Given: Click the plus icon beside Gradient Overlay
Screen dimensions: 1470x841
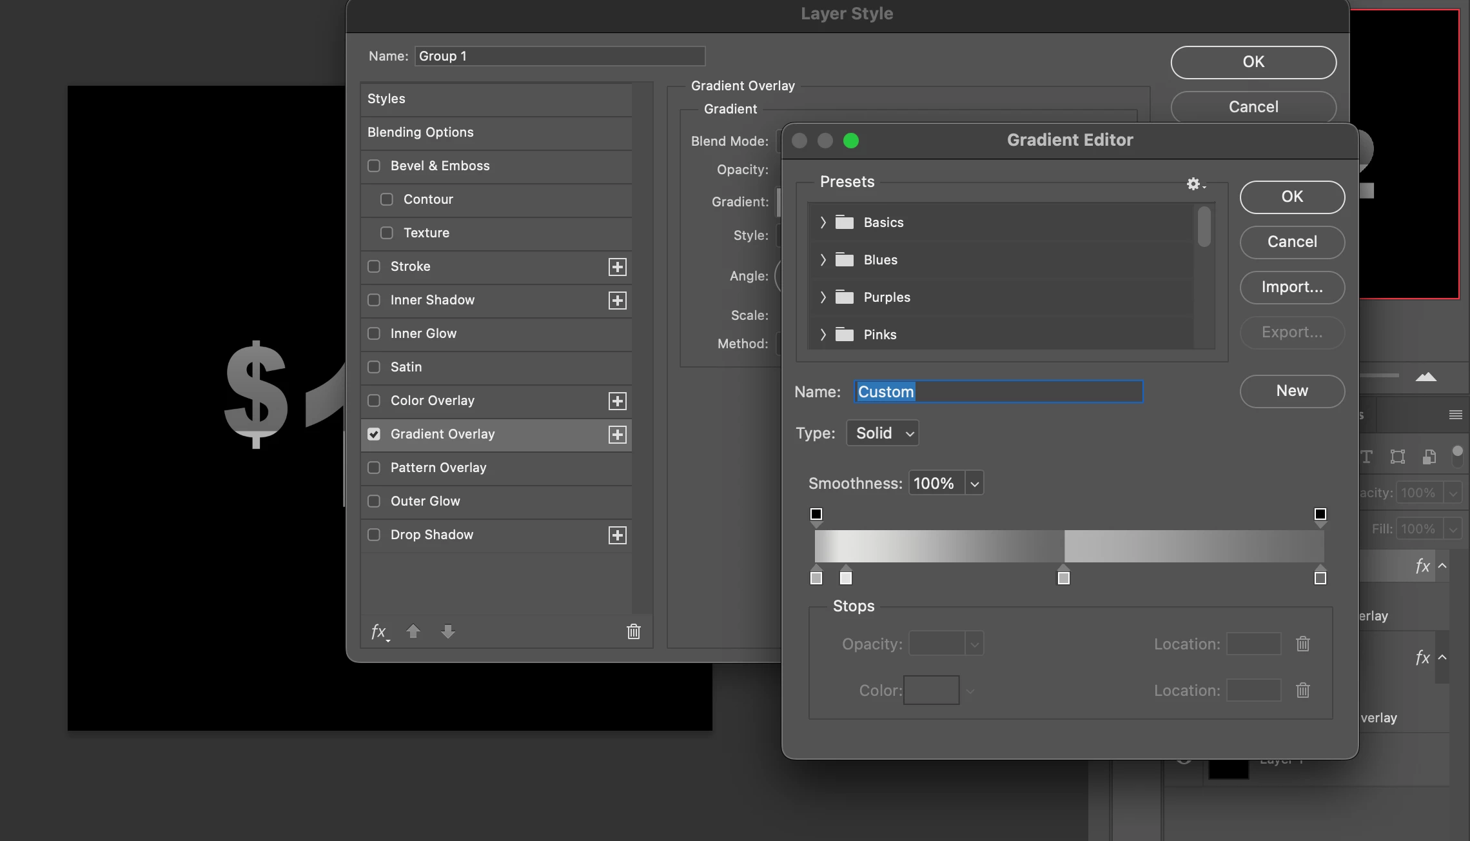Looking at the screenshot, I should [x=617, y=435].
